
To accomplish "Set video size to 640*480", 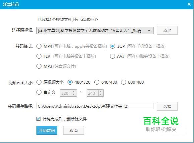I will pos(97,82).
